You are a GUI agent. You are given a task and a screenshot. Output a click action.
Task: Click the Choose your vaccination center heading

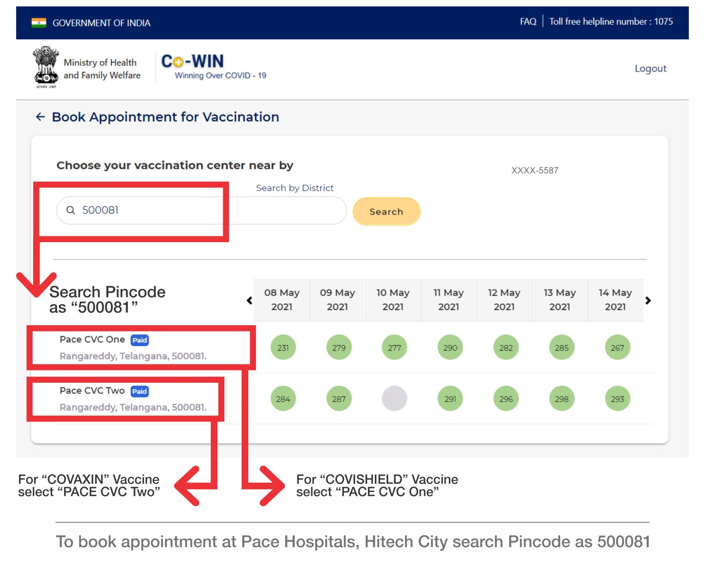coord(175,165)
